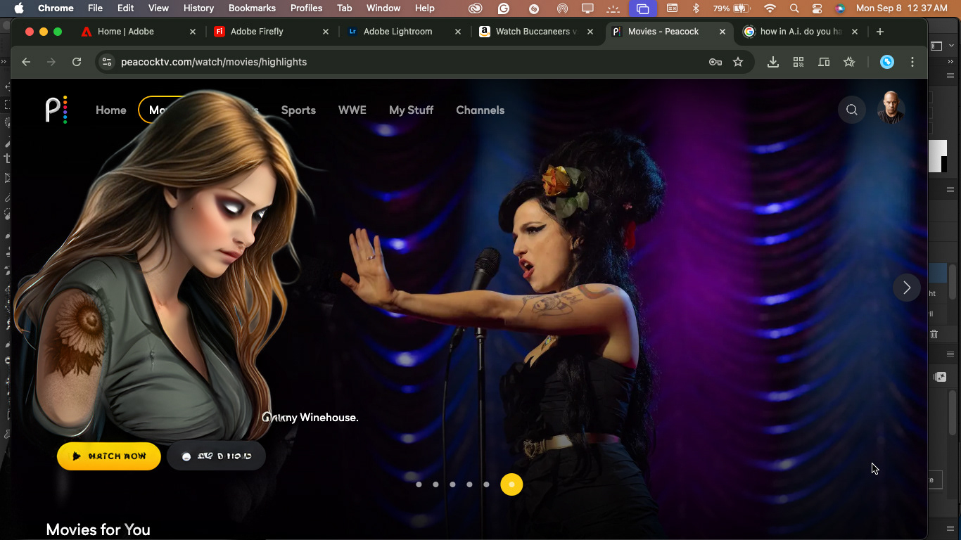Image resolution: width=961 pixels, height=540 pixels.
Task: Advance carousel with the next arrow
Action: (x=906, y=288)
